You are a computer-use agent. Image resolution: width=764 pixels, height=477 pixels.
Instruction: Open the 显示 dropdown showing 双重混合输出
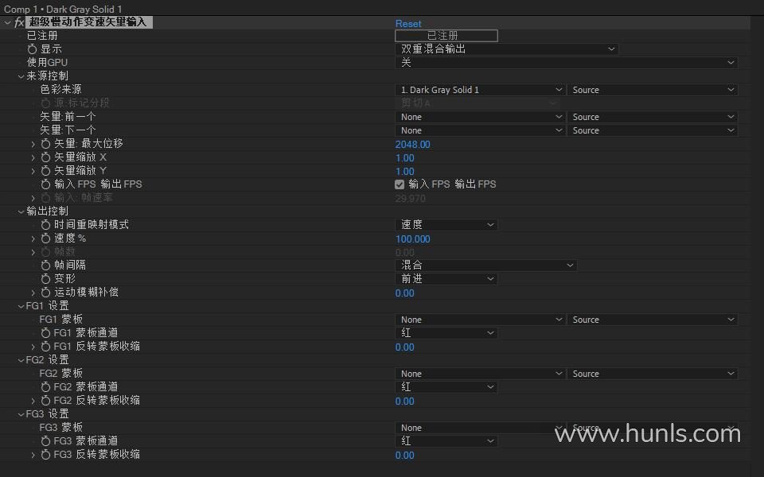pos(506,49)
